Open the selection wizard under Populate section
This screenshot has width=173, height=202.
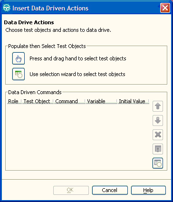[19, 74]
